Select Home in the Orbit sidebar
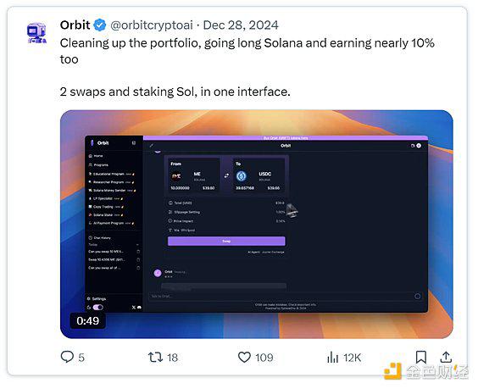 [96, 156]
